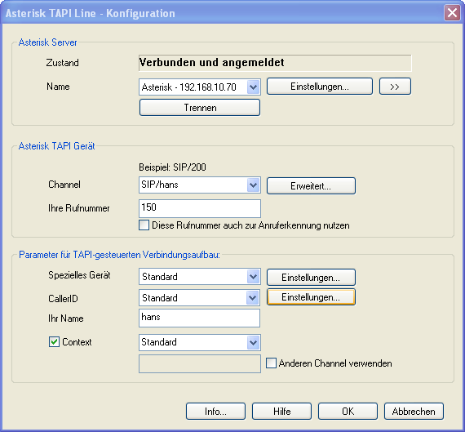
Task: Click the disabled other channel field
Action: point(200,363)
